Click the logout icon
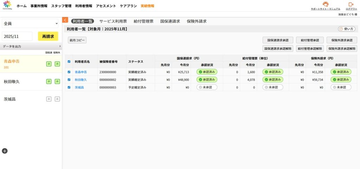The height and width of the screenshot is (169, 360). point(351,4)
